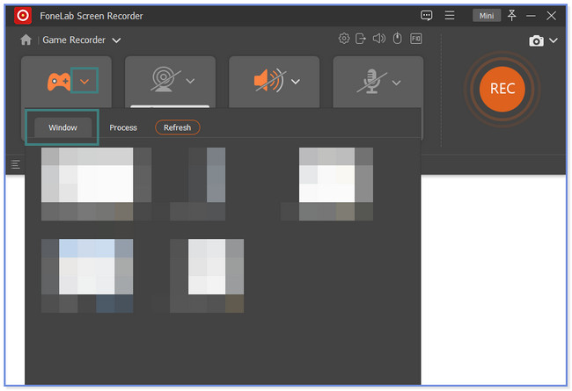The image size is (572, 391).
Task: Toggle the webcam icon
Action: tap(165, 79)
